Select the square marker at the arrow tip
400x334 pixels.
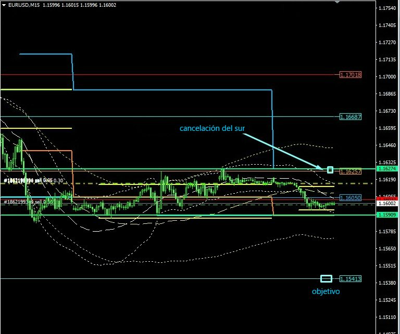point(330,170)
